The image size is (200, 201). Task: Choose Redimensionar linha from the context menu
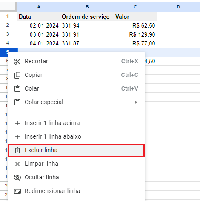click(77, 191)
